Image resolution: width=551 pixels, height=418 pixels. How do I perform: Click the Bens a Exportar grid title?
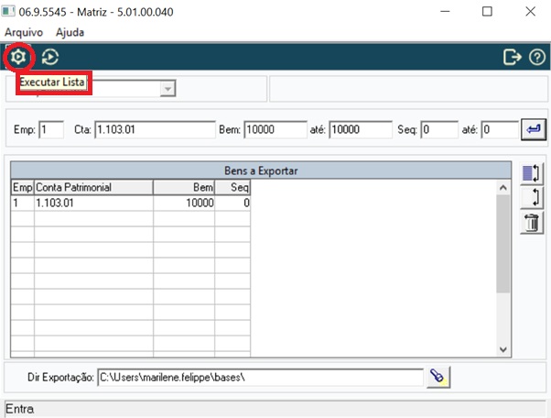(x=261, y=170)
